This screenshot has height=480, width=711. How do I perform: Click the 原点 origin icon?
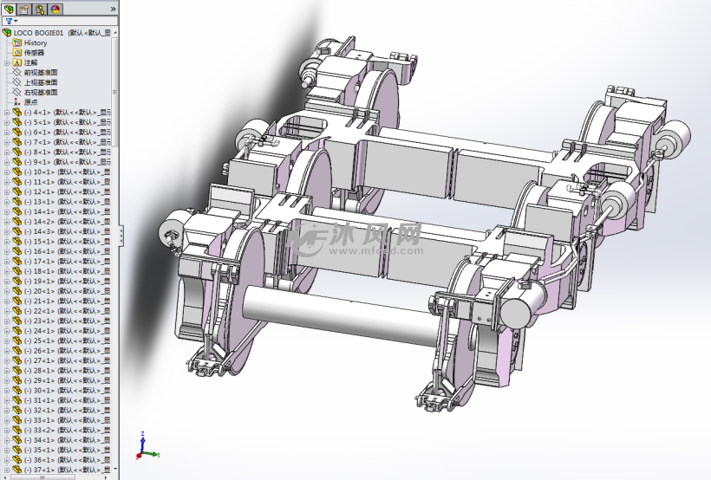tap(17, 102)
